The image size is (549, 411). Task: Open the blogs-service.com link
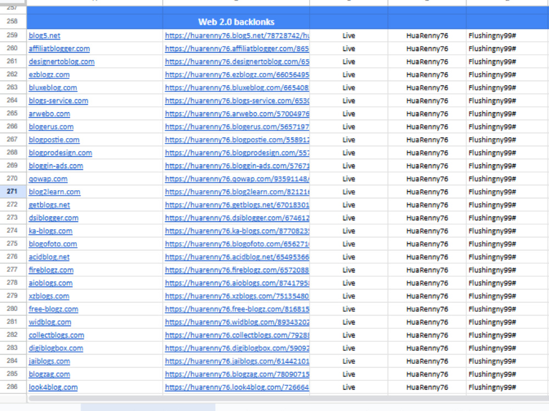click(59, 101)
